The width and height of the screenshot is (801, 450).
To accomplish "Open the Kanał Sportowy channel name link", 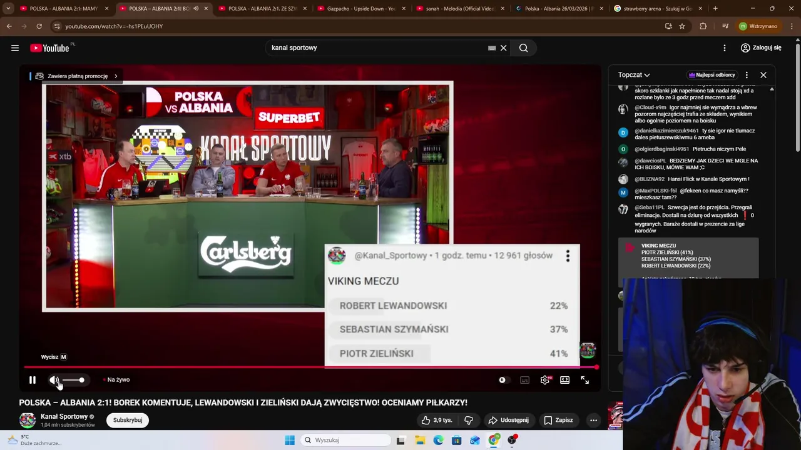I will tap(64, 416).
